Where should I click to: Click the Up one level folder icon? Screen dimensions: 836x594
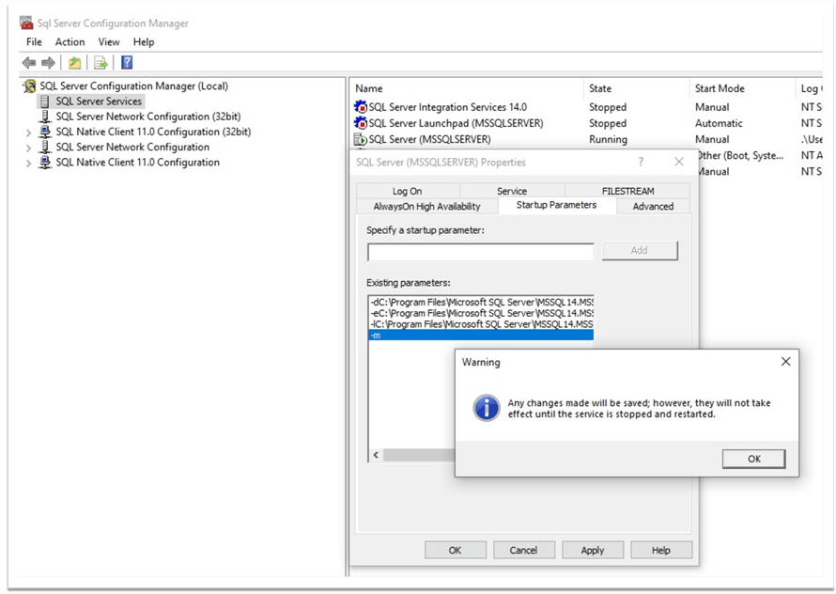click(74, 63)
